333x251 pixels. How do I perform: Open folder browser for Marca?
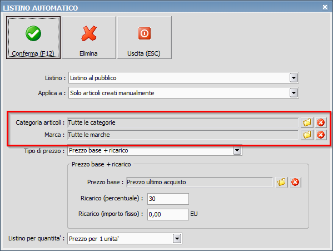(x=307, y=135)
